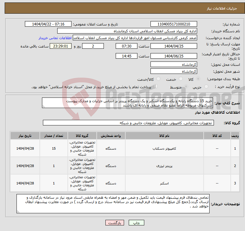This screenshot has height=231, width=245.
Task: Toggle the اسناد خزانه اسلامی payment checkbox
Action: coord(155,86)
